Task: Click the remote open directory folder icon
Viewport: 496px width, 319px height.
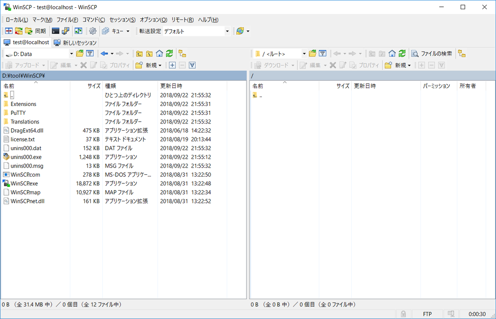Action: point(312,53)
